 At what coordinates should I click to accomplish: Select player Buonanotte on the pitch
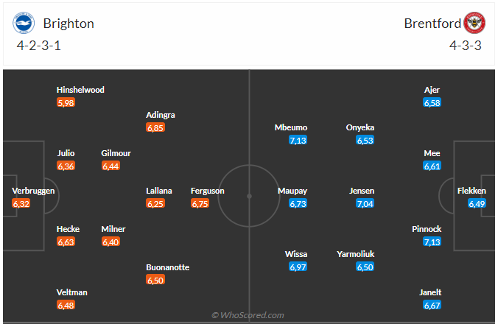[168, 267]
